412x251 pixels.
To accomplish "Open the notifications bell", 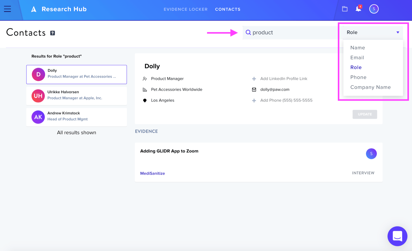I will [358, 9].
